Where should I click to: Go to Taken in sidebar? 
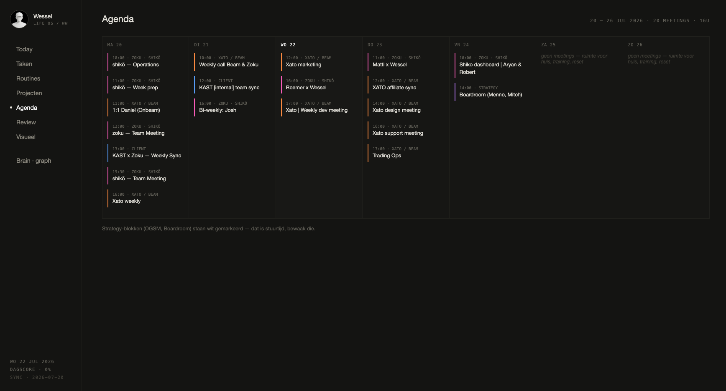[24, 64]
